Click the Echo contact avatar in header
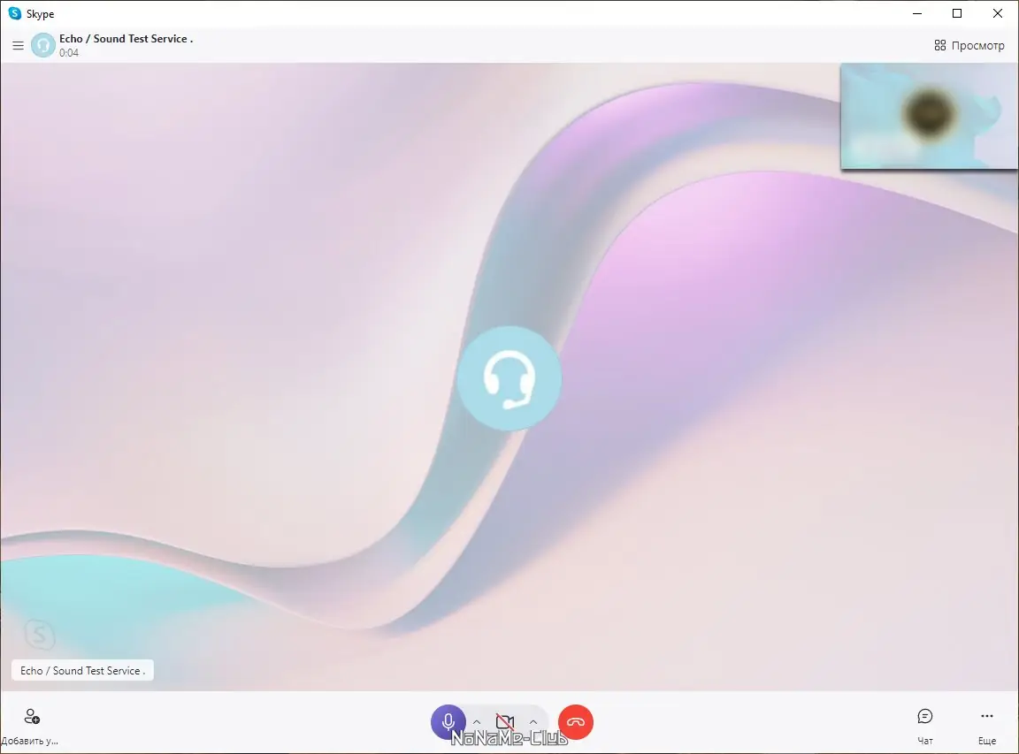The width and height of the screenshot is (1019, 754). click(x=43, y=45)
